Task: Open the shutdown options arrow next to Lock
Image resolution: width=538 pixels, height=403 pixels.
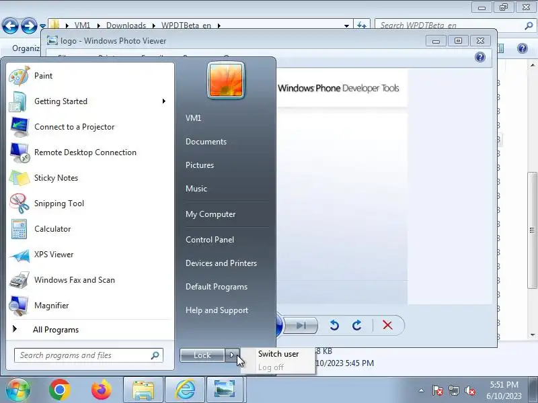Action: click(232, 355)
